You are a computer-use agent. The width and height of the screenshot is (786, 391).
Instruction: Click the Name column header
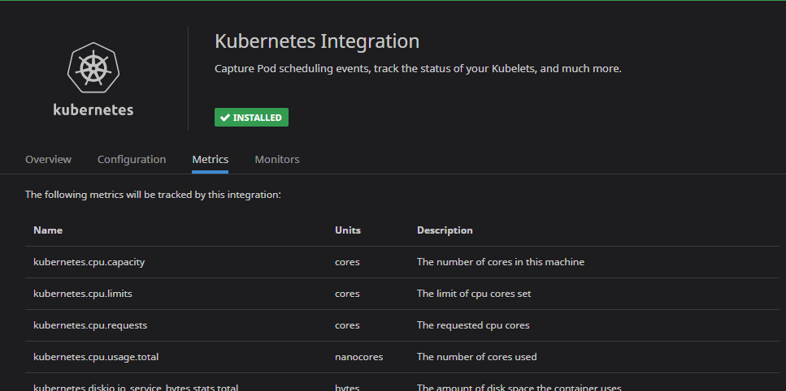pos(48,230)
